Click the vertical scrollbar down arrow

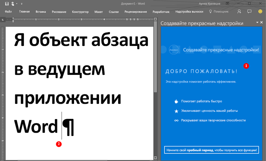(x=155, y=158)
